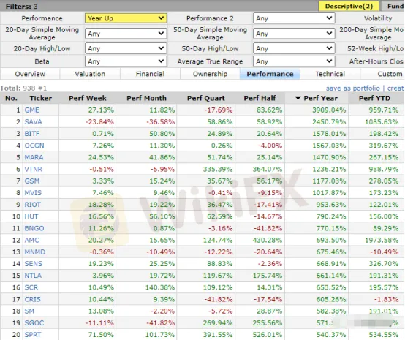Click the 526.01% Perf Half value

[268, 335]
